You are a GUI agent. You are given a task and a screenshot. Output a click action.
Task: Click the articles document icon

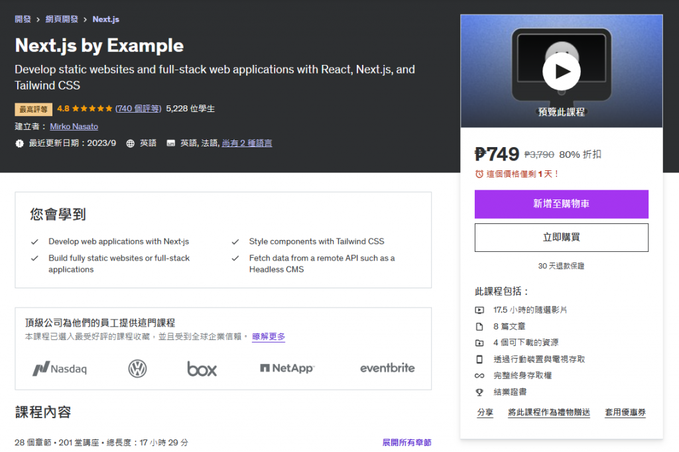tap(479, 327)
